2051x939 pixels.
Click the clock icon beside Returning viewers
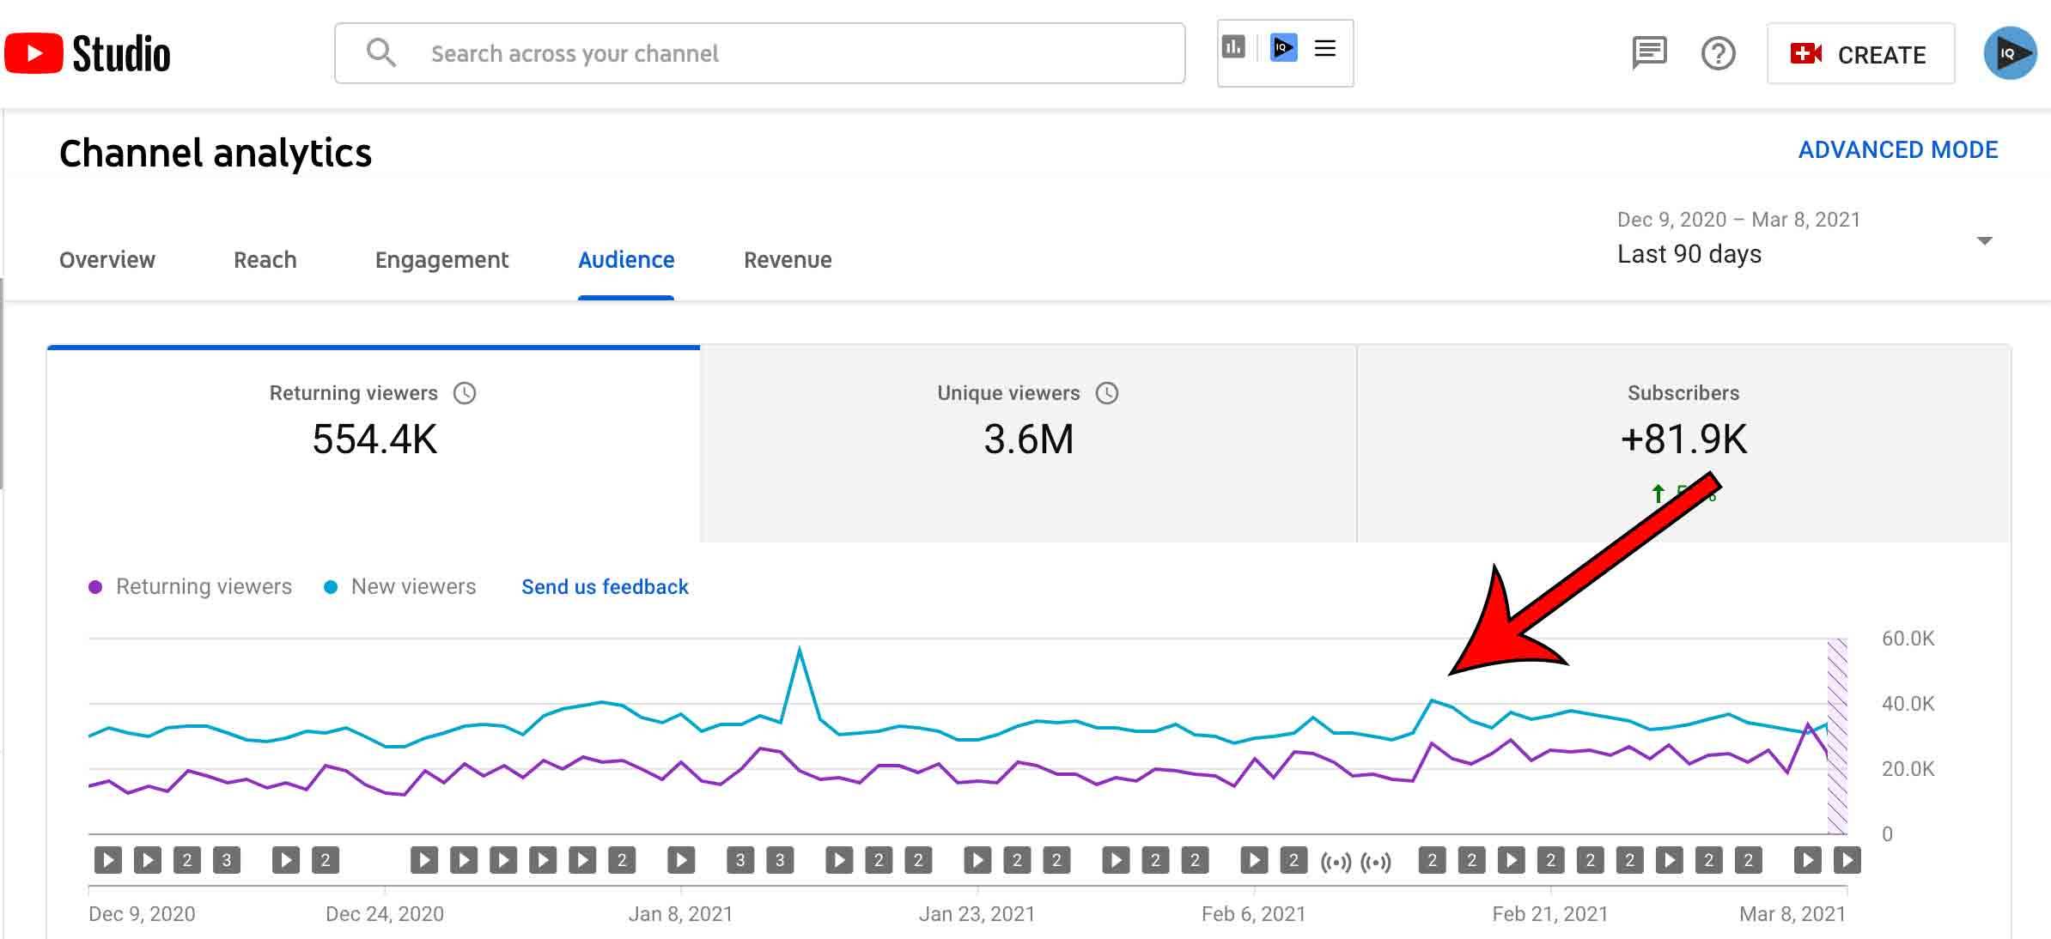pos(465,393)
